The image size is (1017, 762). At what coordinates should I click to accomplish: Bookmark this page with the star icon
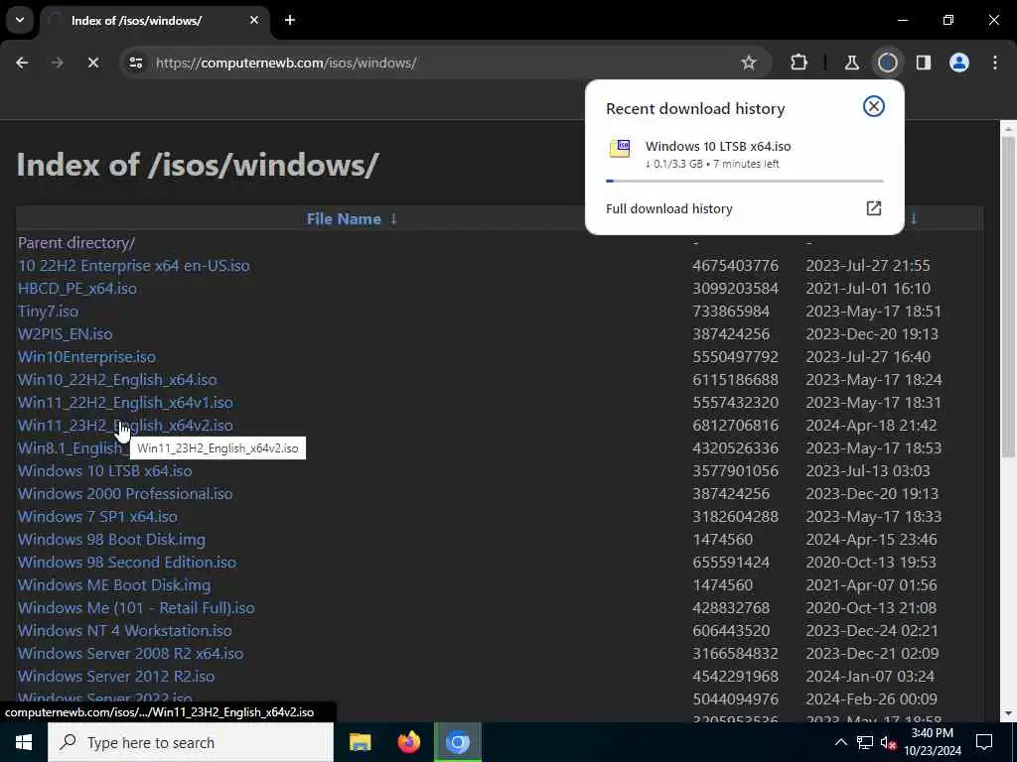(x=749, y=63)
